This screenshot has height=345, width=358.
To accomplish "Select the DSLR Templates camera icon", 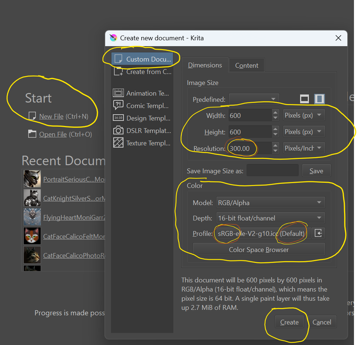I will click(x=118, y=130).
